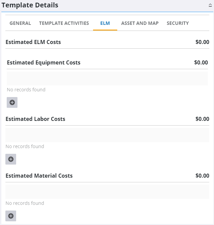214x225 pixels.
Task: Click the labor costs $0.00 total
Action: (202, 119)
